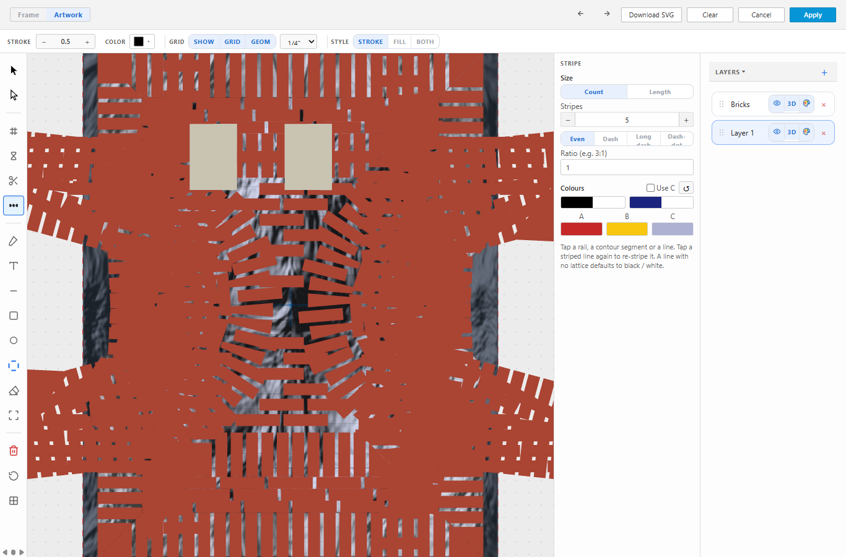Viewport: 846px width, 557px height.
Task: Toggle visibility of Layer 1
Action: pyautogui.click(x=777, y=132)
